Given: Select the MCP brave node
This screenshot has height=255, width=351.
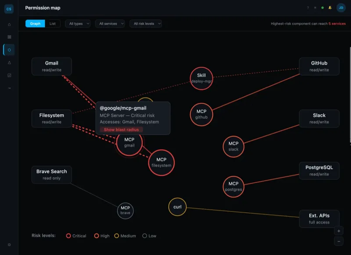Looking at the screenshot, I should tap(125, 211).
